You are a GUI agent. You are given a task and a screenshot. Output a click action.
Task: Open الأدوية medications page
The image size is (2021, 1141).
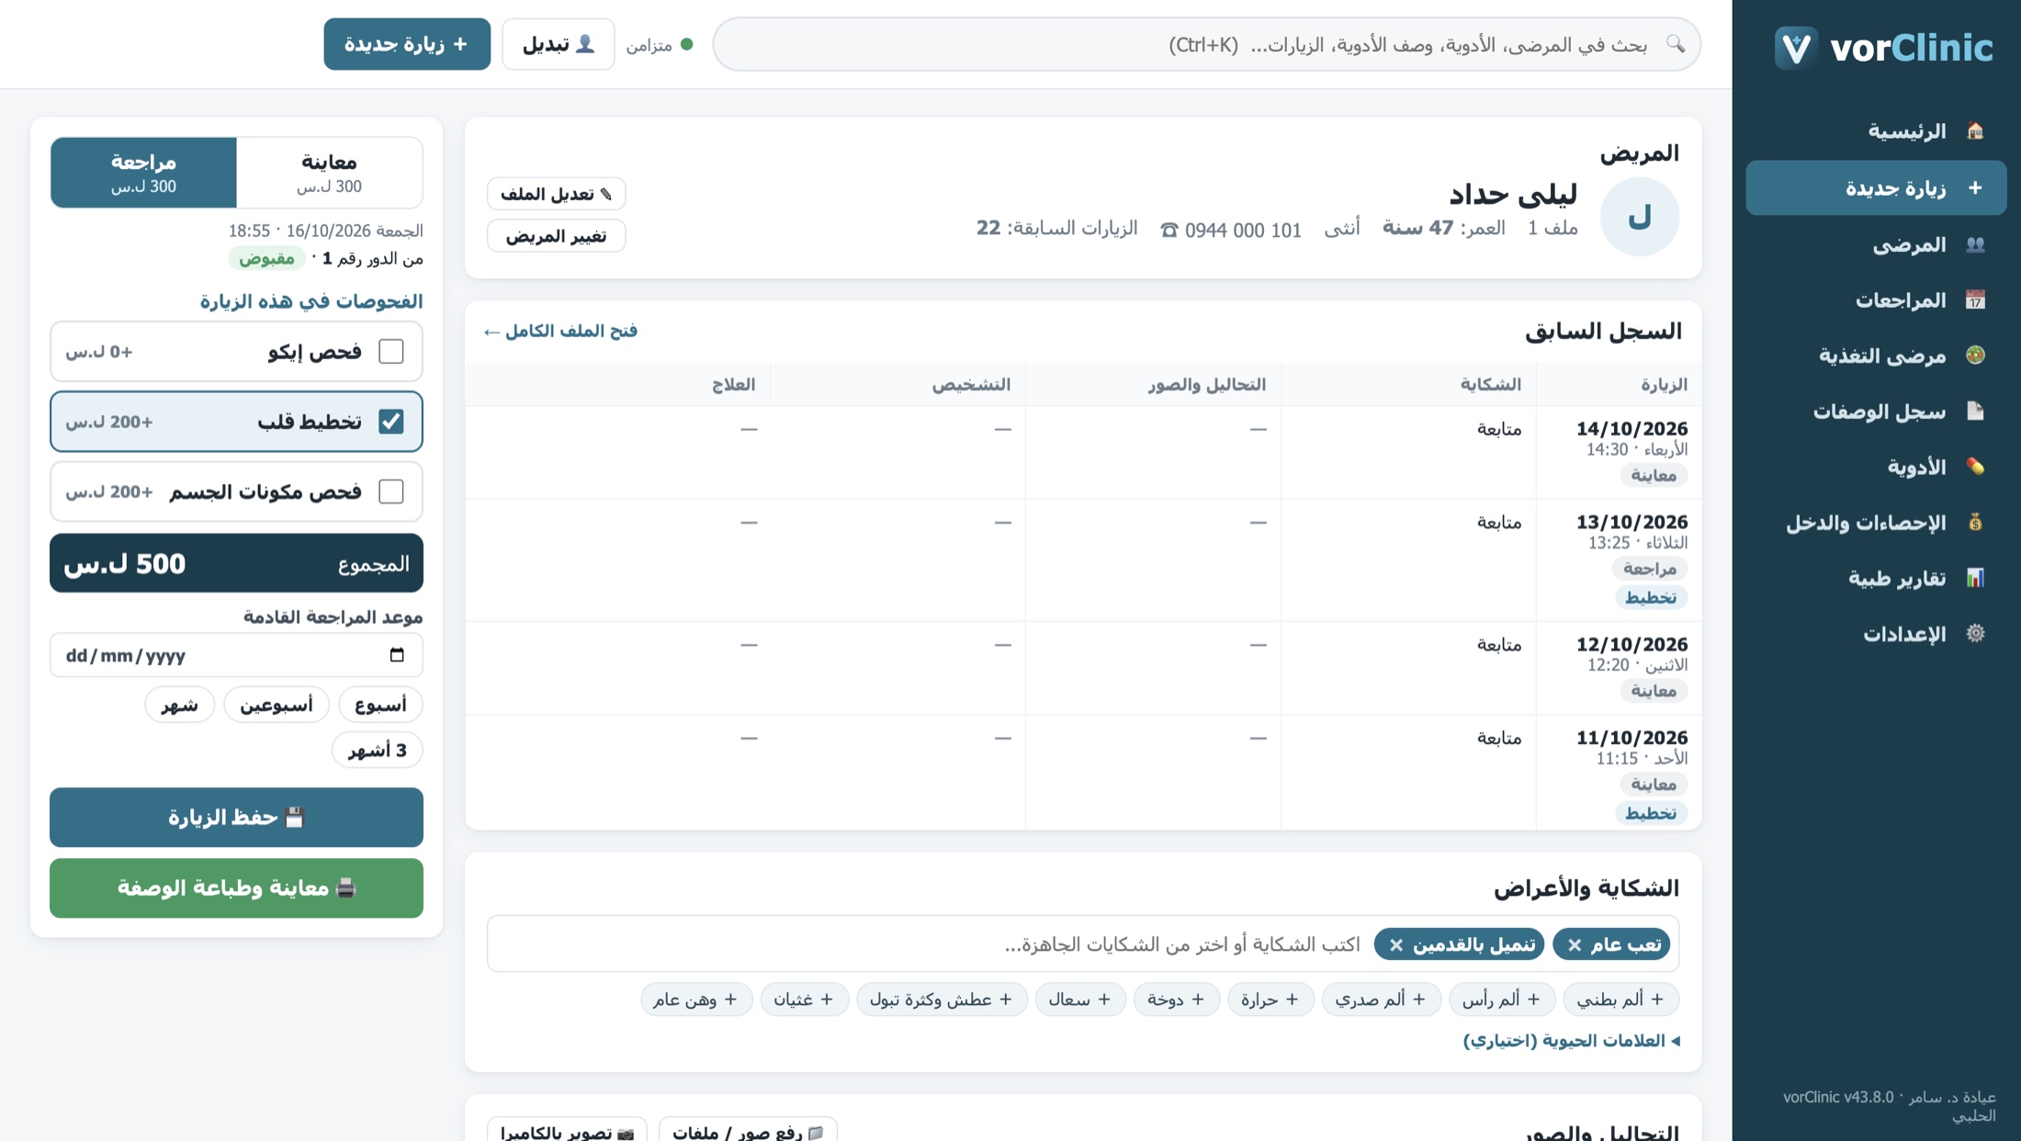[1876, 467]
